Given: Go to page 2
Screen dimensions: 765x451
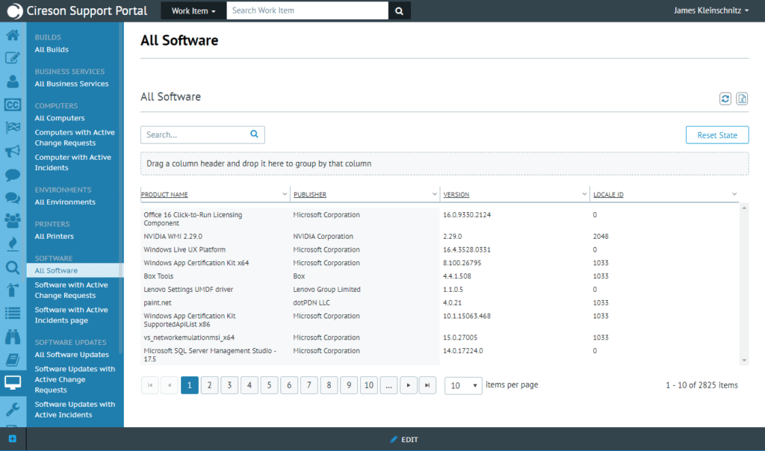Looking at the screenshot, I should tap(209, 385).
